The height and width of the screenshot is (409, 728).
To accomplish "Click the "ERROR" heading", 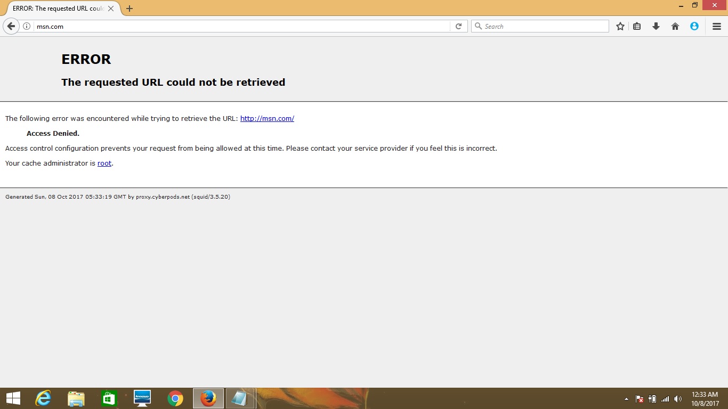I will [86, 59].
